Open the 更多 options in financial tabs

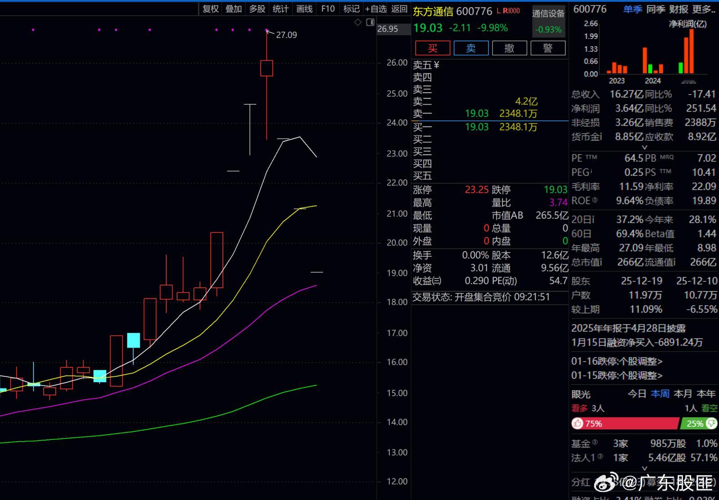(704, 9)
